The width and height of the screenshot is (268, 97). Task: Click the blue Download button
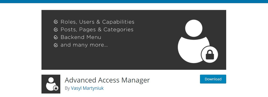point(213,79)
